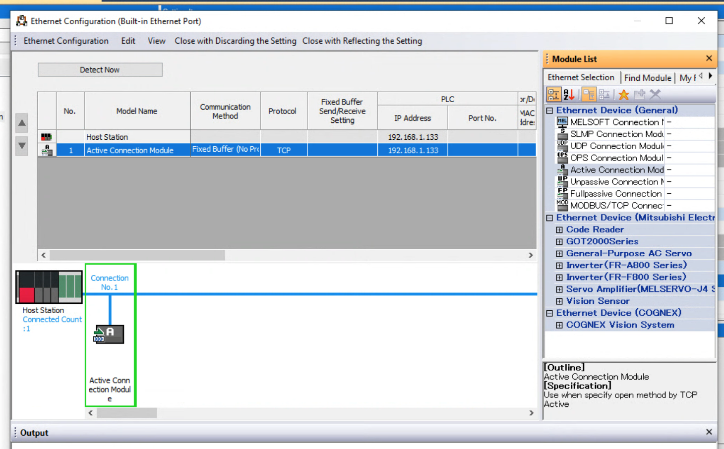
Task: Select MELSOFT Connection Module via its MEL icon
Action: point(562,122)
